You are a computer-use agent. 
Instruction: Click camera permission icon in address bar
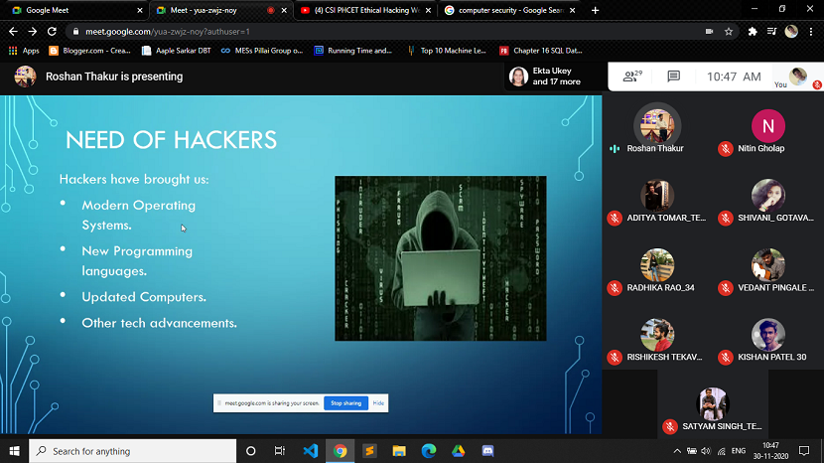(x=709, y=32)
